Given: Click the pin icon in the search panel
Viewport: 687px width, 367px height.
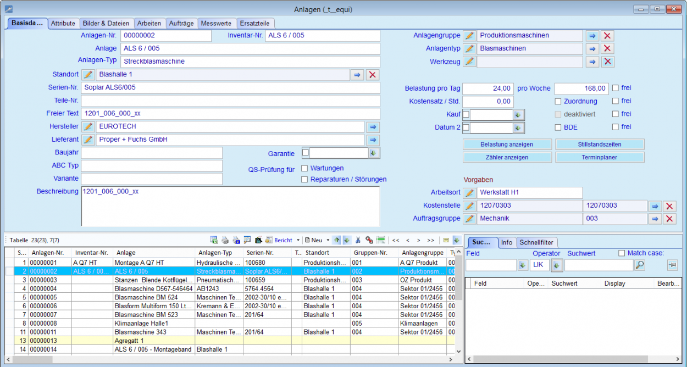Looking at the screenshot, I should coord(672,264).
